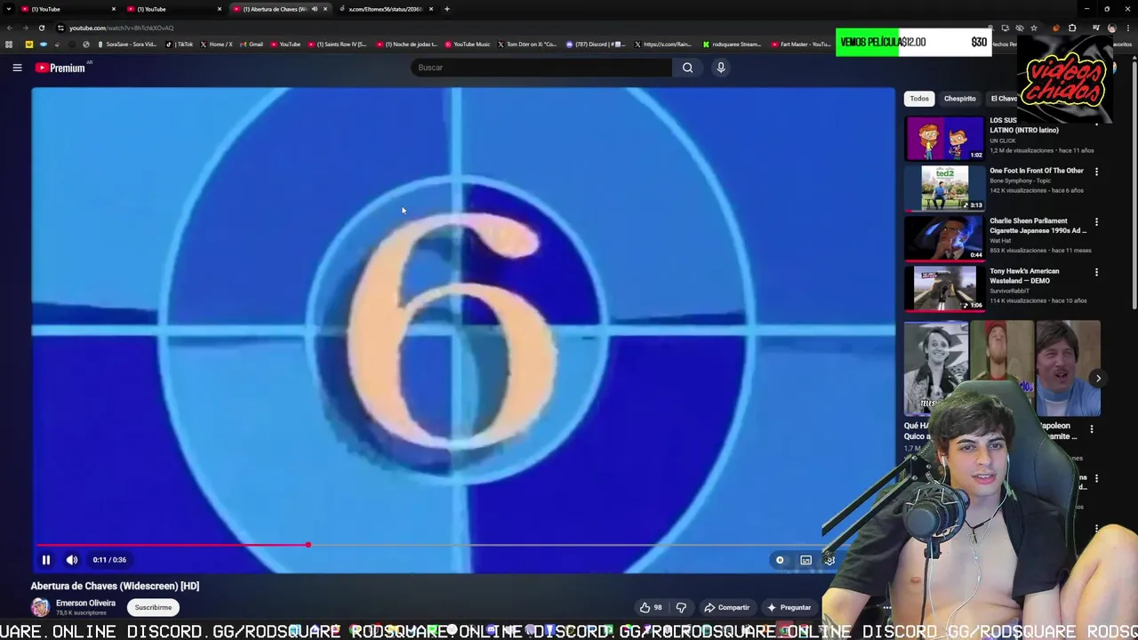Click the Buscar search field
The width and height of the screenshot is (1138, 640).
542,68
